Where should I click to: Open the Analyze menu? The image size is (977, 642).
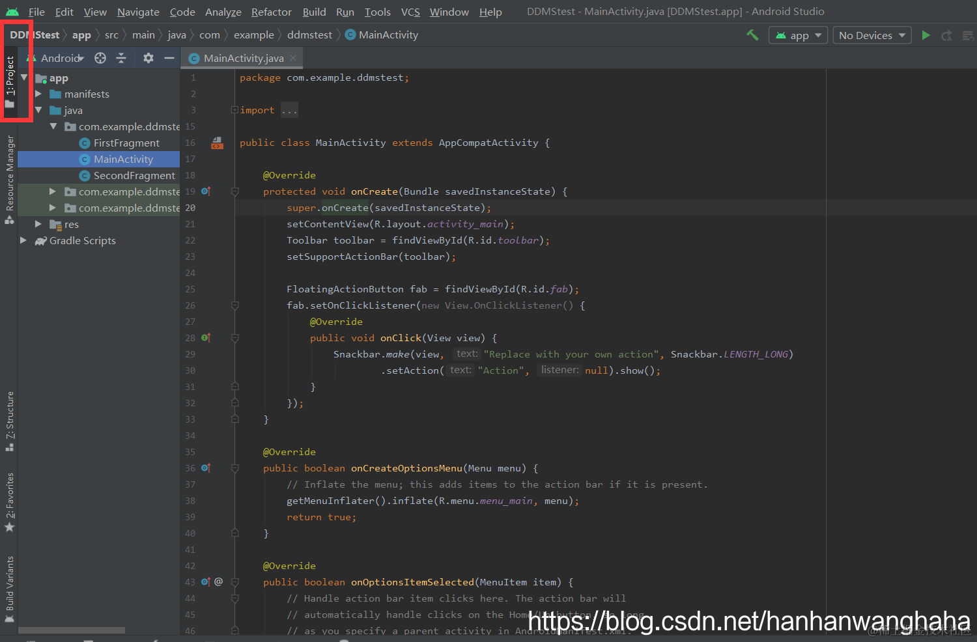(x=223, y=12)
